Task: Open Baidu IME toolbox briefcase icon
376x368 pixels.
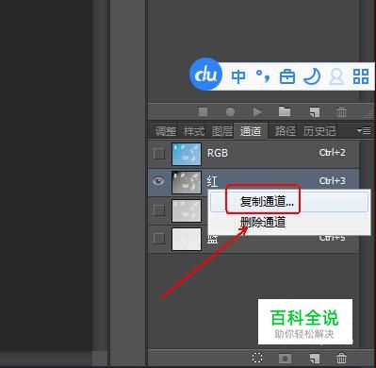Action: point(287,76)
